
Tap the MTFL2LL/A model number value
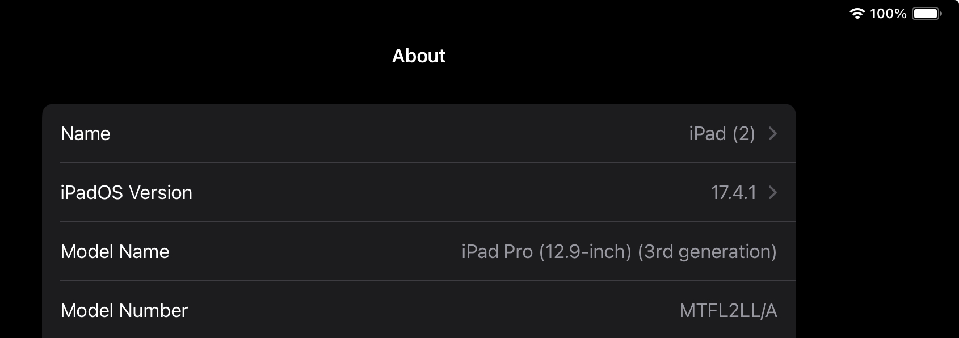tap(728, 310)
